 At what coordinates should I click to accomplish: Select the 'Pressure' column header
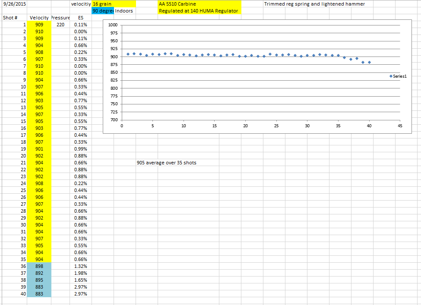point(60,18)
